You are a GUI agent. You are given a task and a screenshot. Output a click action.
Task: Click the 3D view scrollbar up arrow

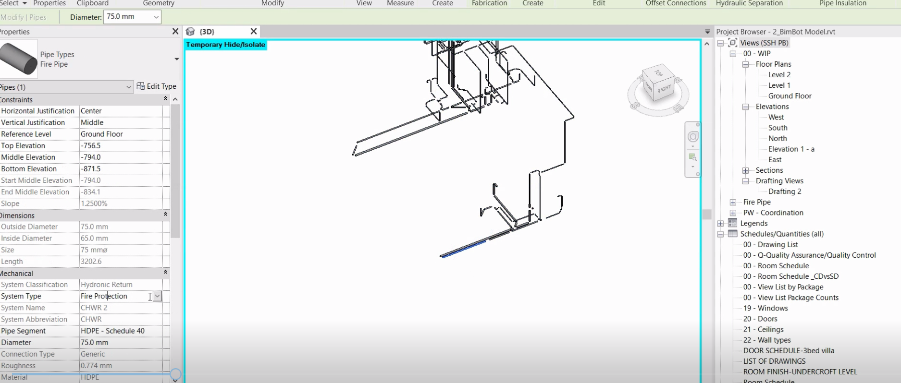pyautogui.click(x=706, y=44)
